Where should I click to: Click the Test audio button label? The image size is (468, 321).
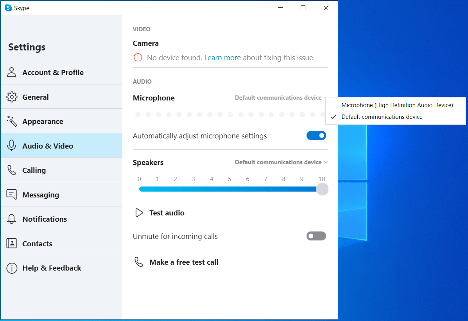click(x=167, y=213)
